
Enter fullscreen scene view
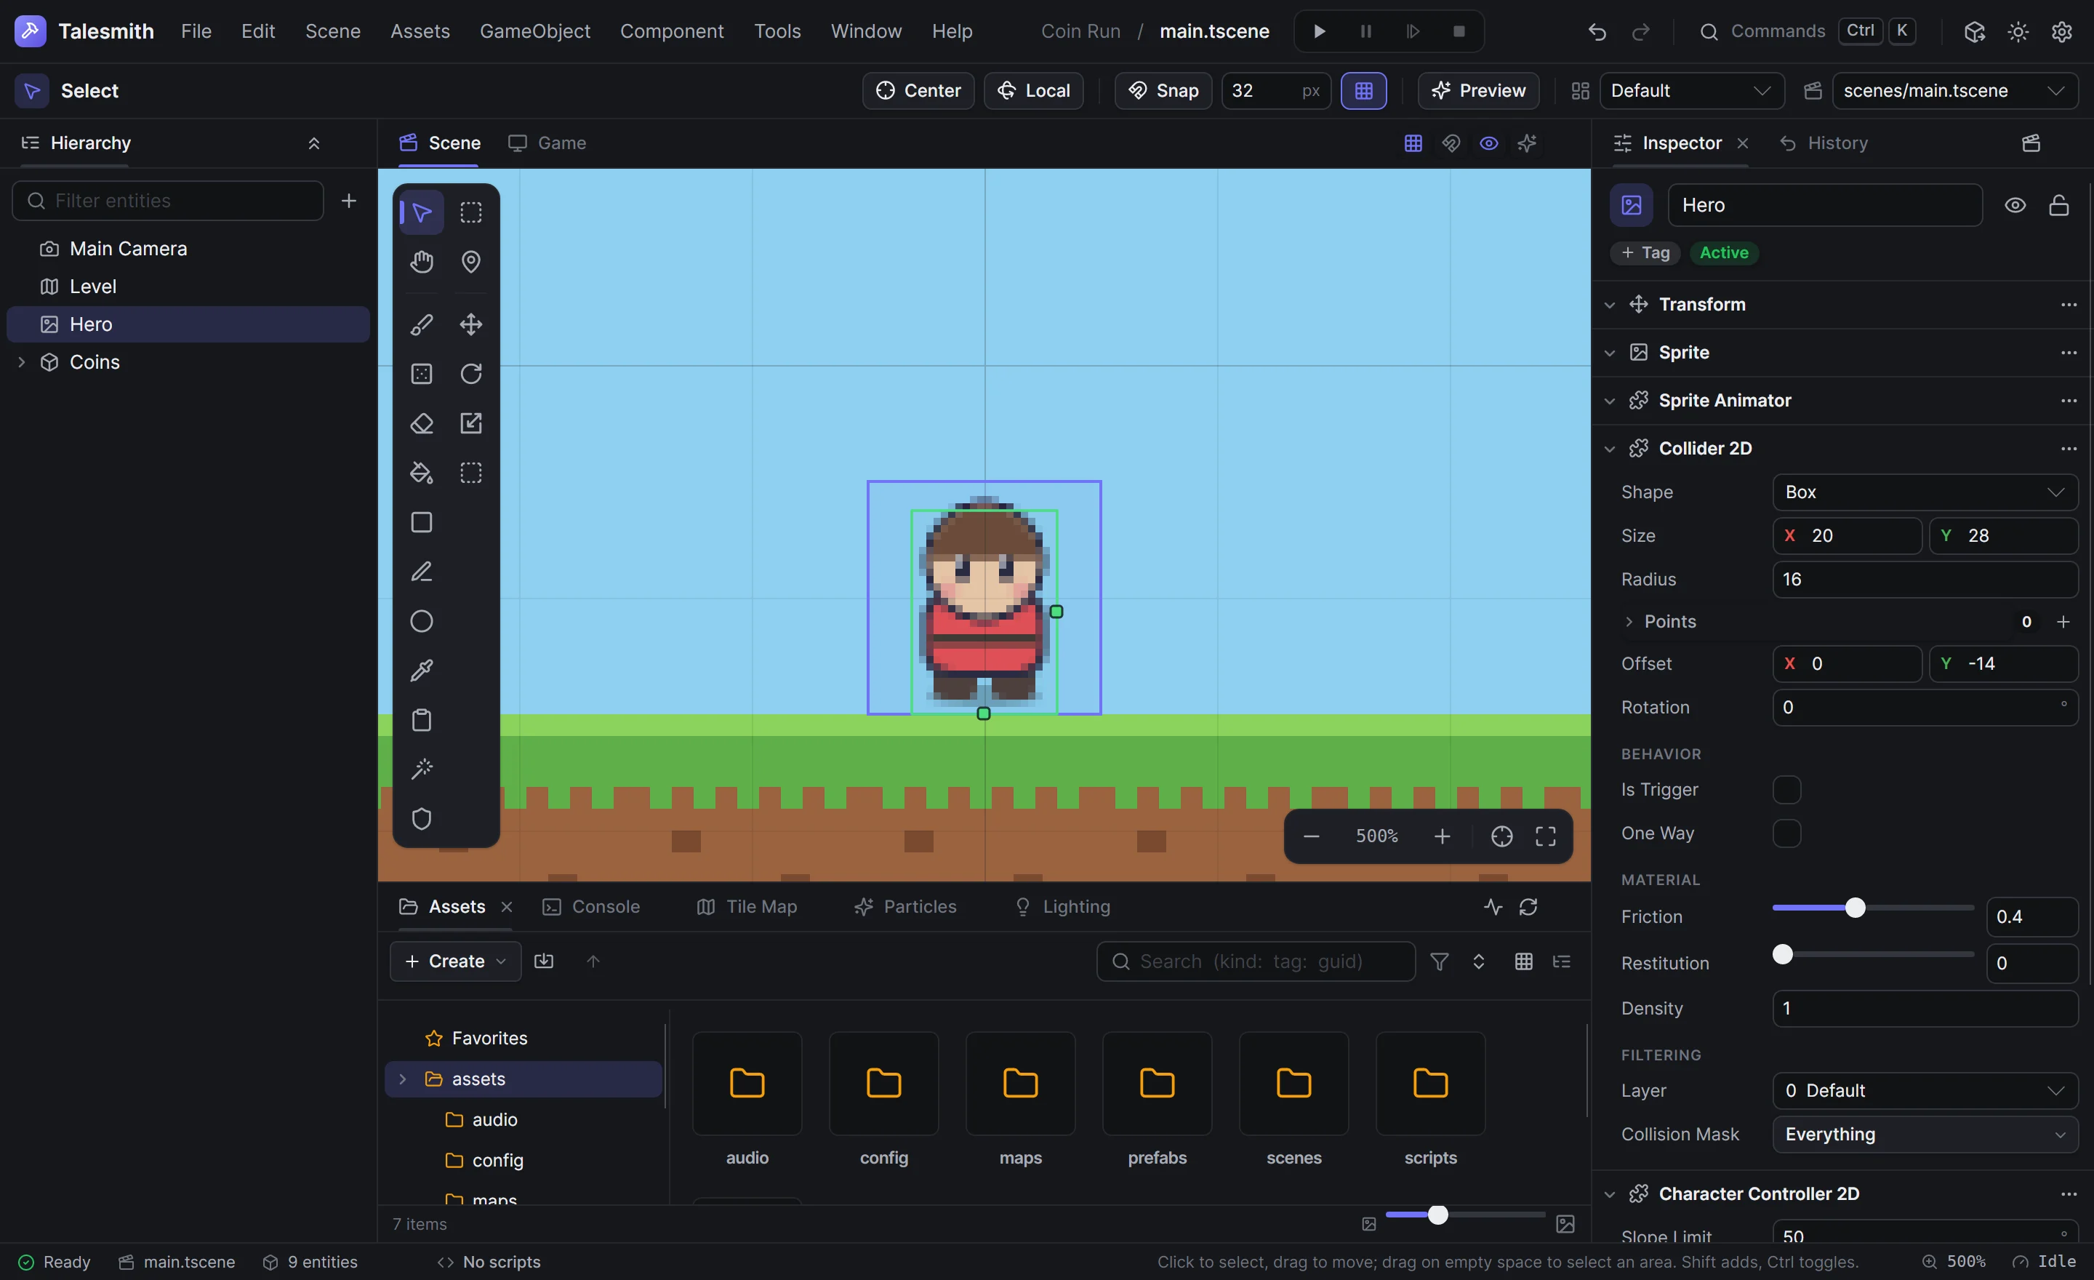(x=1546, y=836)
